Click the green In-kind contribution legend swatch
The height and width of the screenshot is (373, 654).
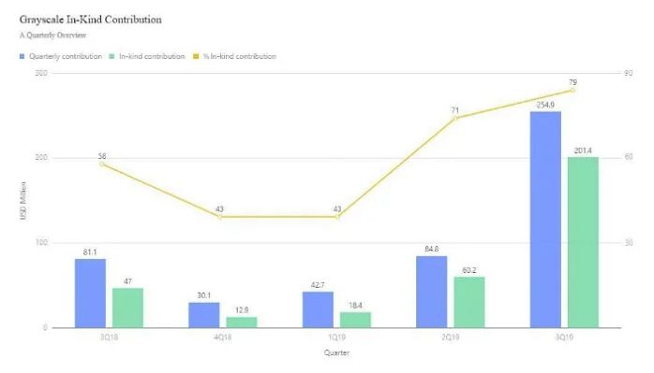point(111,56)
